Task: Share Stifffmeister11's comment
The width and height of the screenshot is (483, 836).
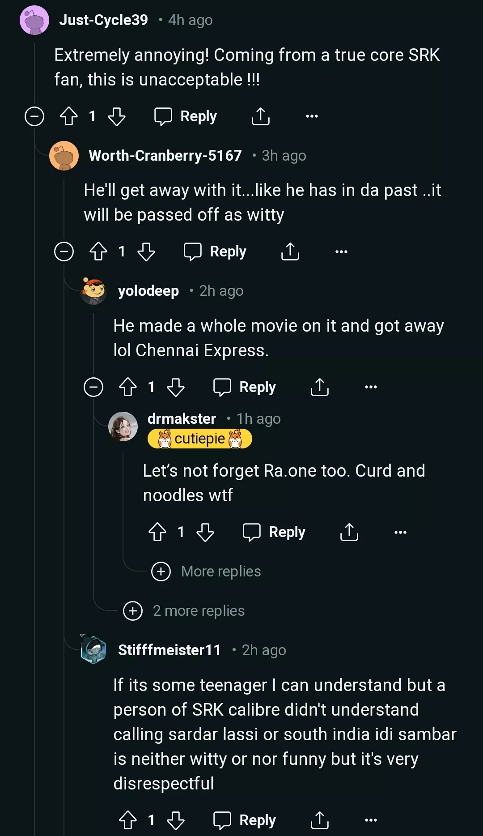Action: point(319,820)
